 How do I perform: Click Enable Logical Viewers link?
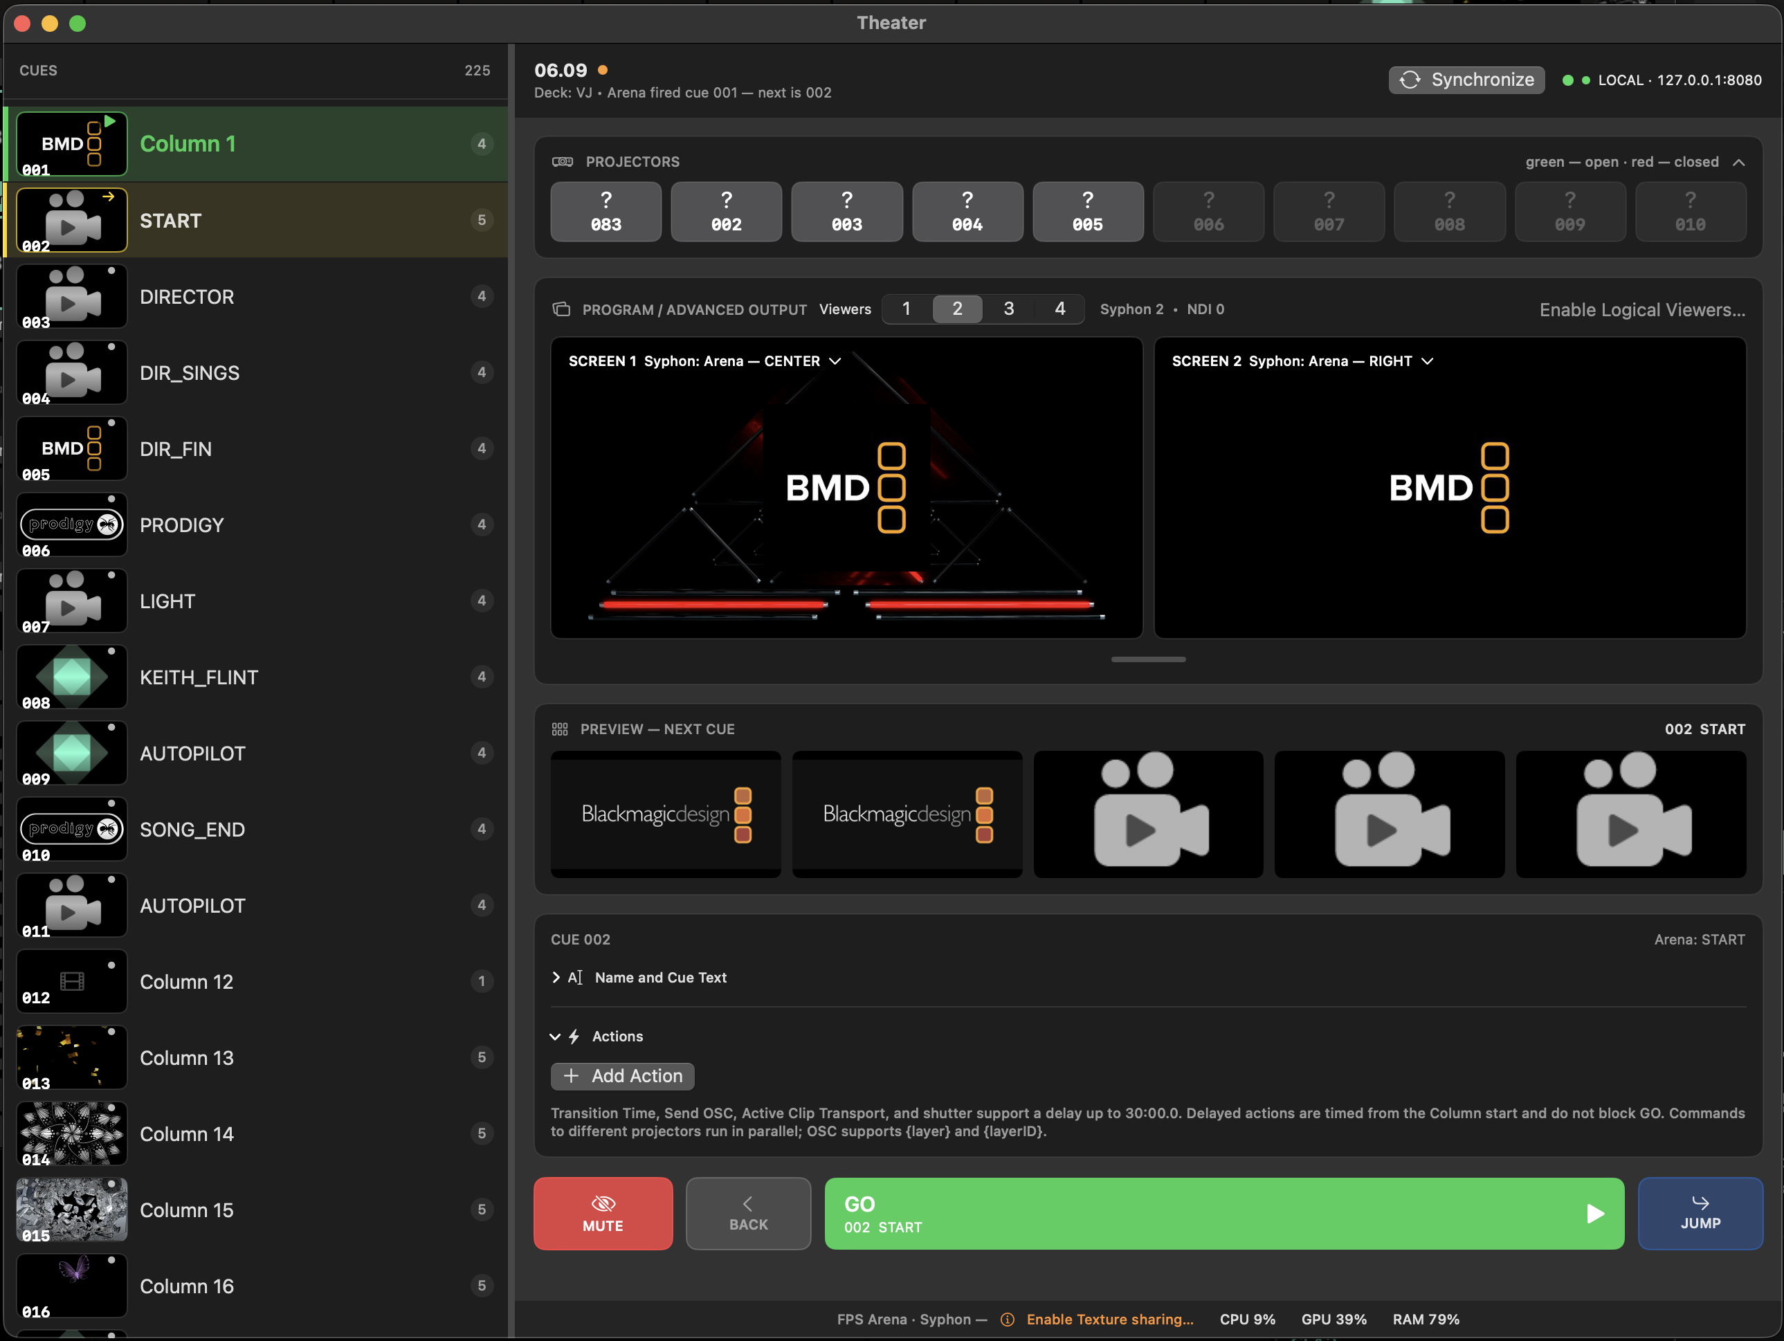tap(1642, 309)
